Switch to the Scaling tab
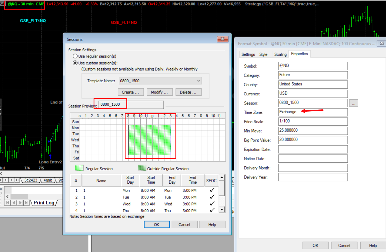 (x=280, y=54)
